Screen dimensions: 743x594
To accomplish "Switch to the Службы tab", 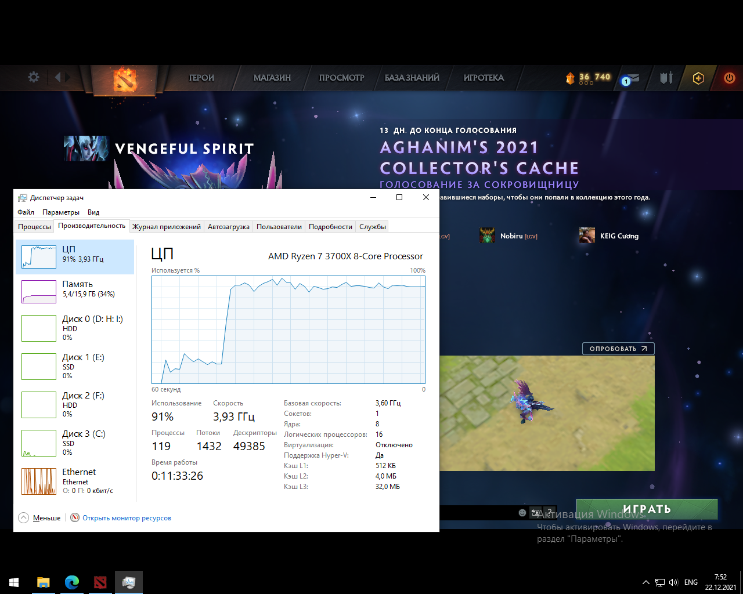I will coord(373,227).
